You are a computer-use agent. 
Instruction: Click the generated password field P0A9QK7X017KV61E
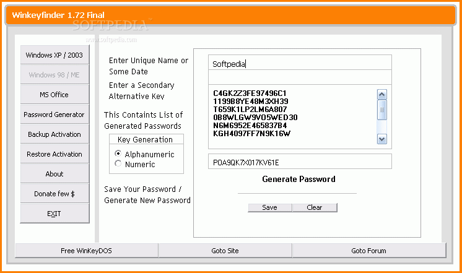coord(300,162)
